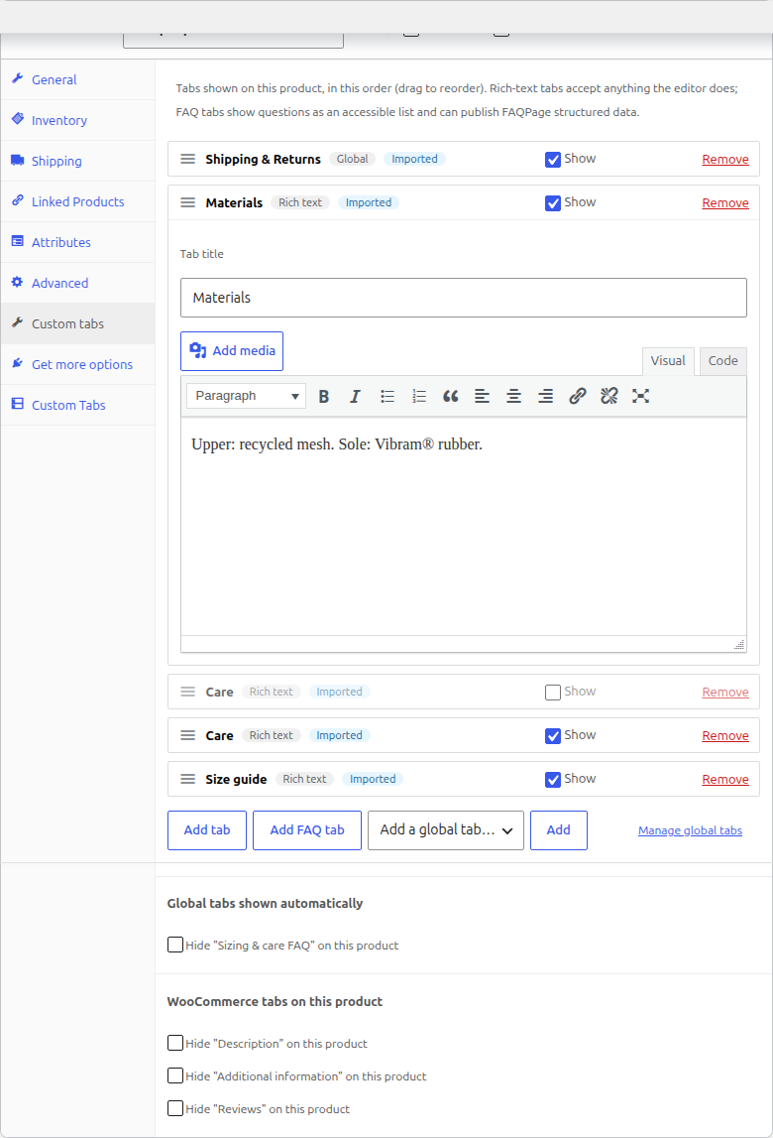Image resolution: width=773 pixels, height=1138 pixels.
Task: Toggle bold formatting in editor
Action: point(324,396)
